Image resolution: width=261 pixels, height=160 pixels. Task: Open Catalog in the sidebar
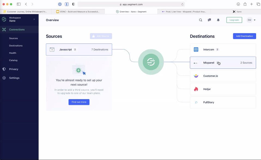pyautogui.click(x=13, y=60)
